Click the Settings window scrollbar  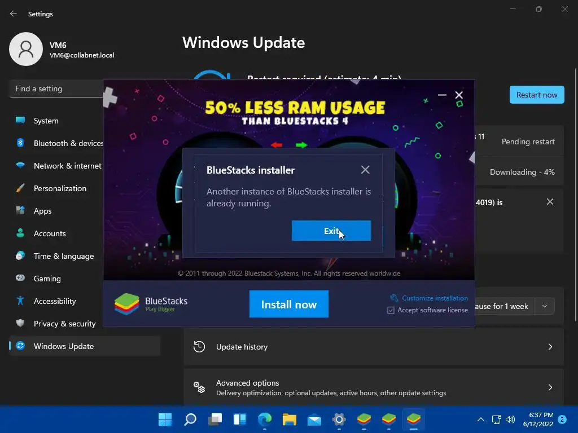click(575, 195)
